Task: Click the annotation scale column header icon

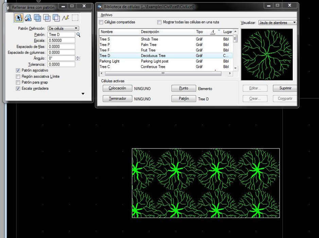Action: [213, 32]
